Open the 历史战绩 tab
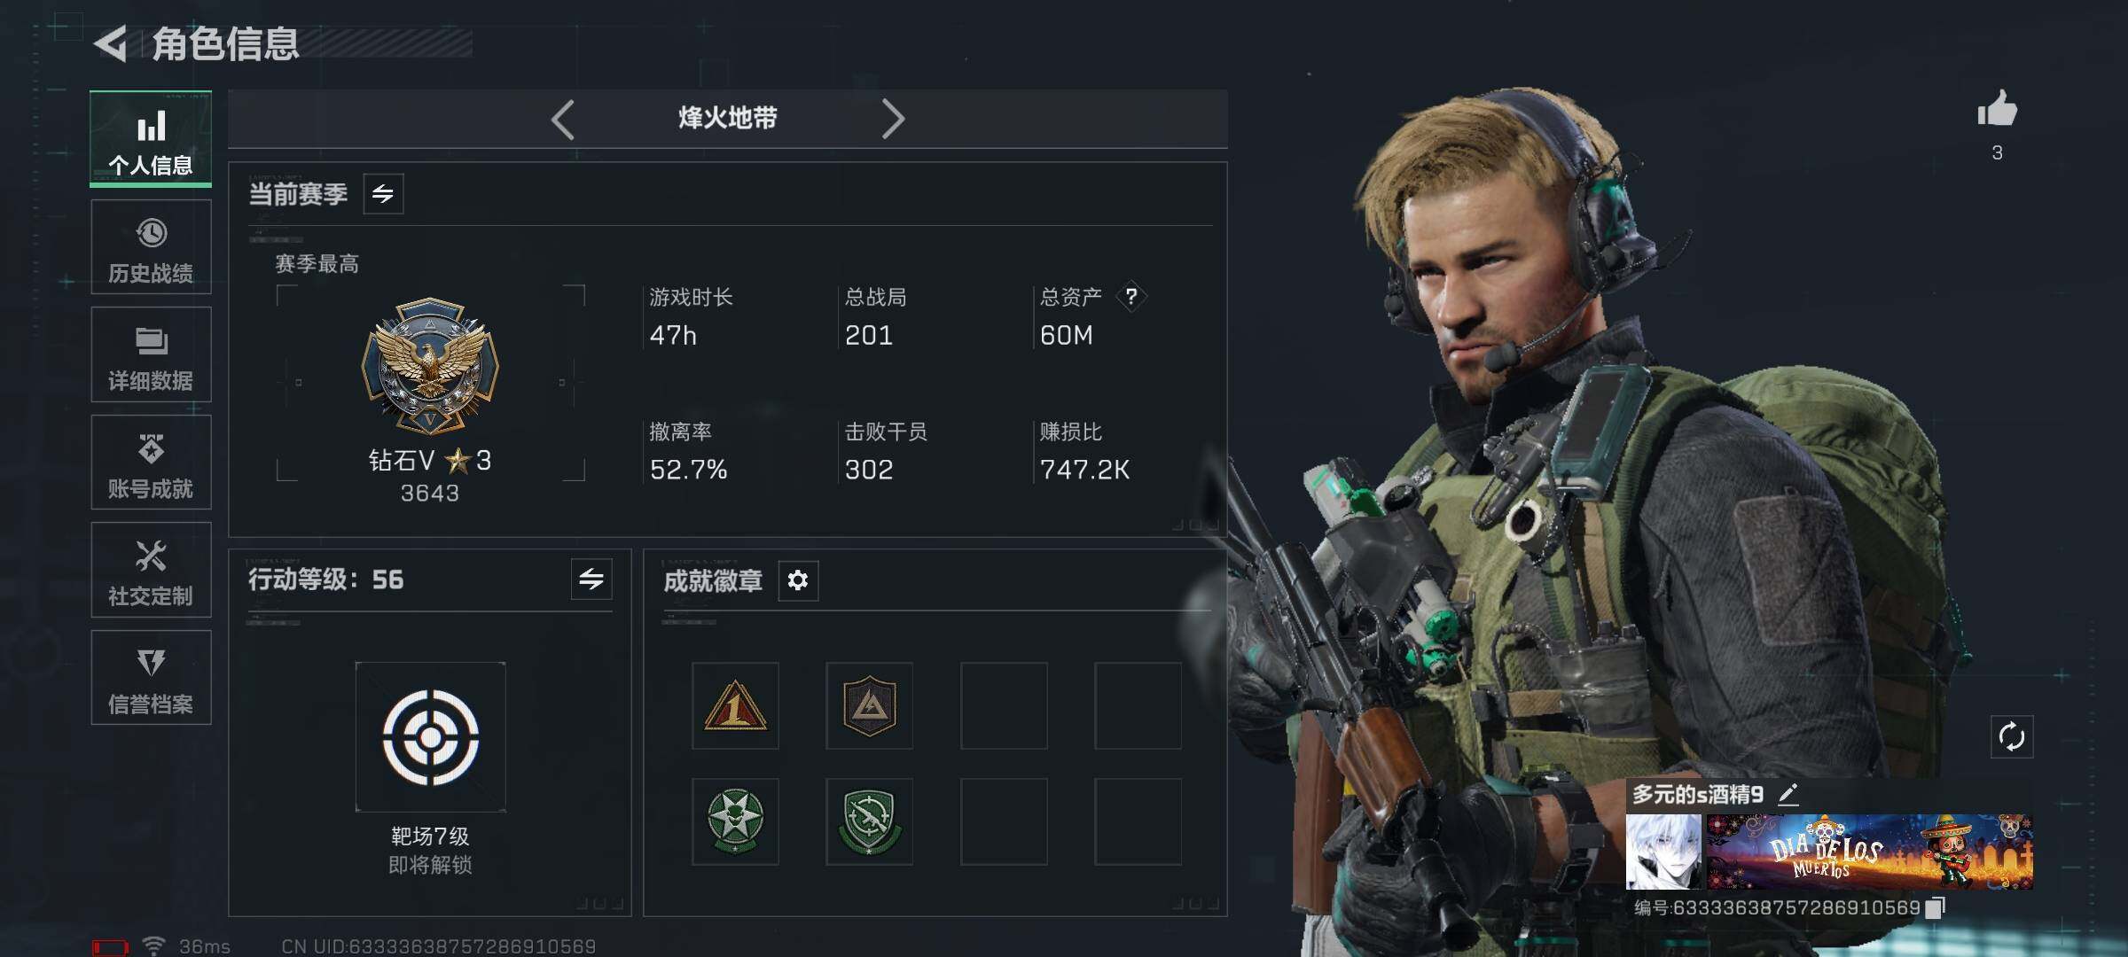This screenshot has width=2128, height=957. (151, 247)
